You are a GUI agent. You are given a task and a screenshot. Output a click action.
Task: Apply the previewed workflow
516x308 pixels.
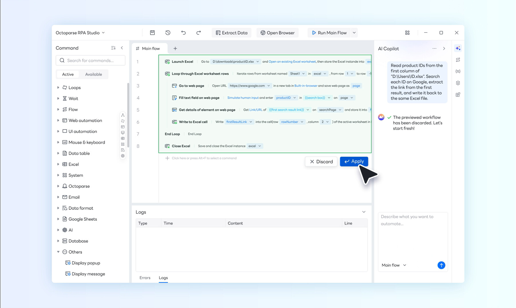click(x=354, y=161)
